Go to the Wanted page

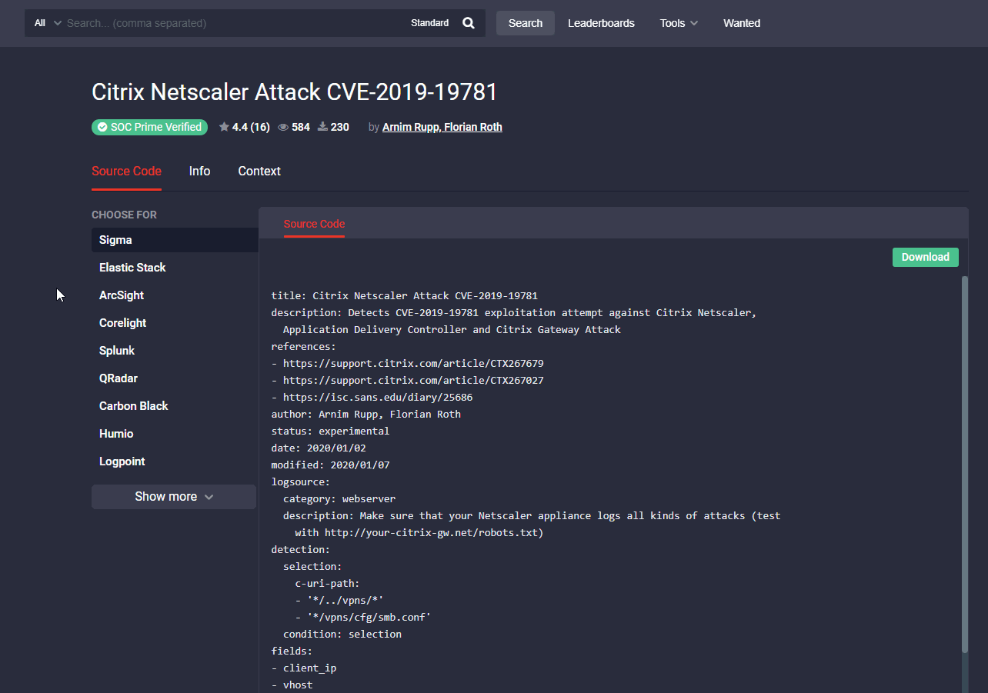(742, 23)
